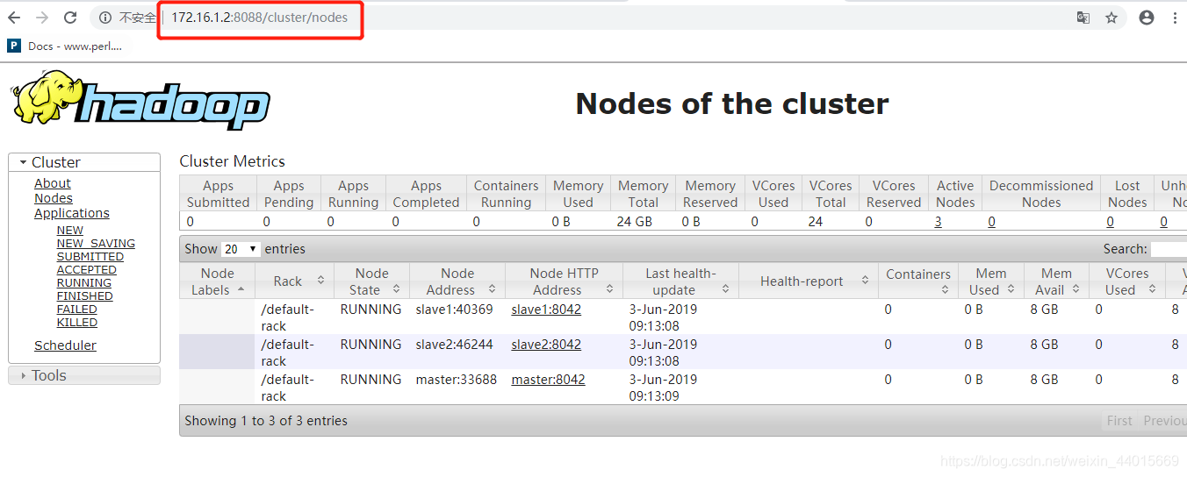
Task: Open Chrome's three-dot menu
Action: click(1175, 18)
